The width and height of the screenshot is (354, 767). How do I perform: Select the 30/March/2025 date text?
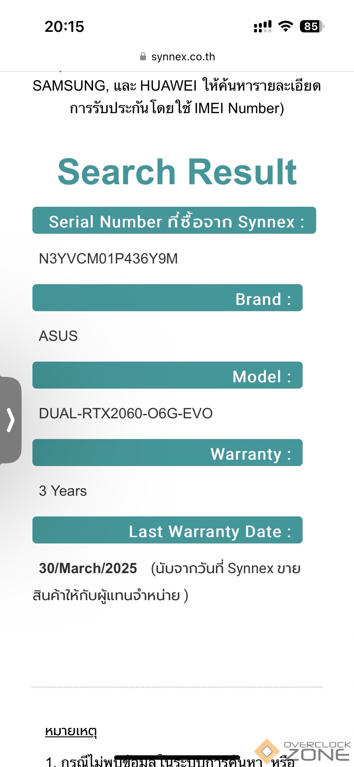(x=88, y=568)
